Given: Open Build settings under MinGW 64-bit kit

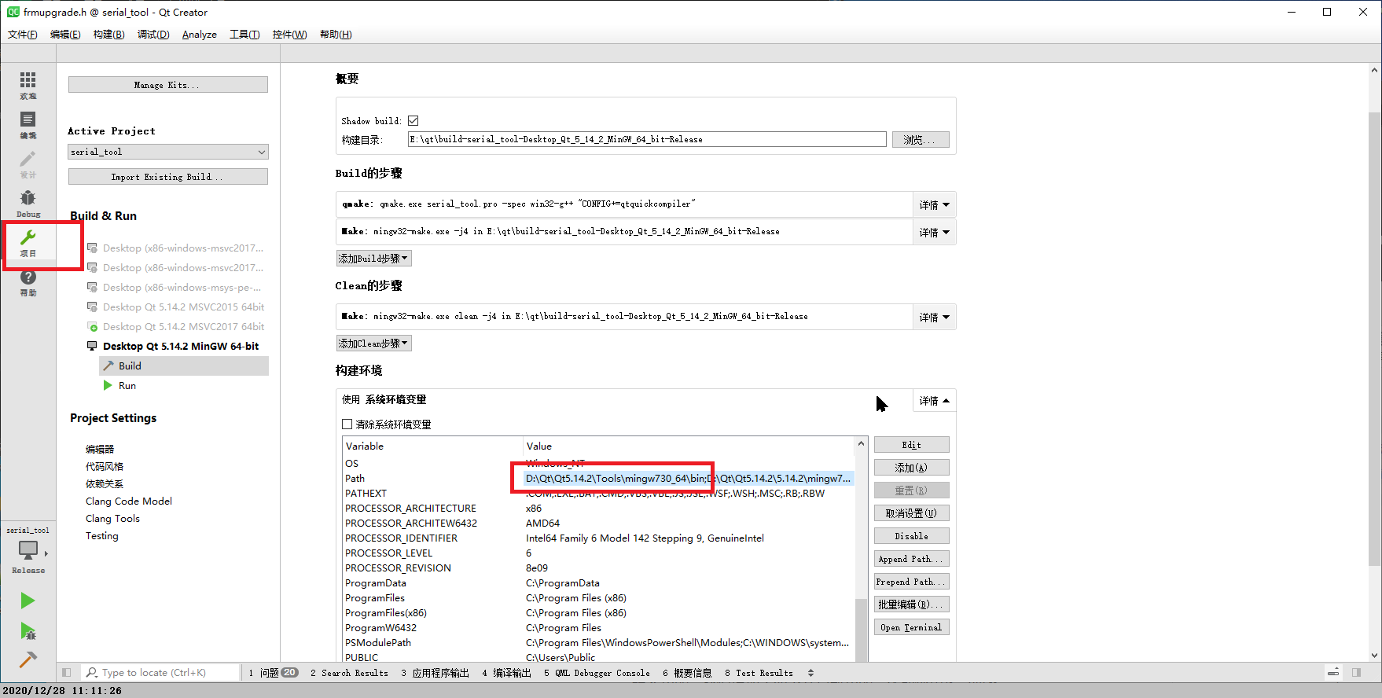Looking at the screenshot, I should pyautogui.click(x=184, y=366).
